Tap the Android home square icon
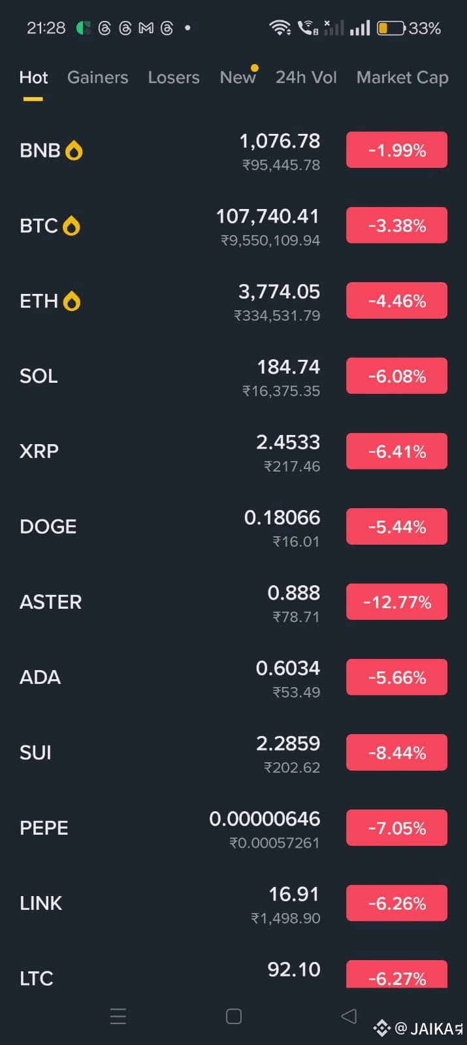 coord(234,1016)
